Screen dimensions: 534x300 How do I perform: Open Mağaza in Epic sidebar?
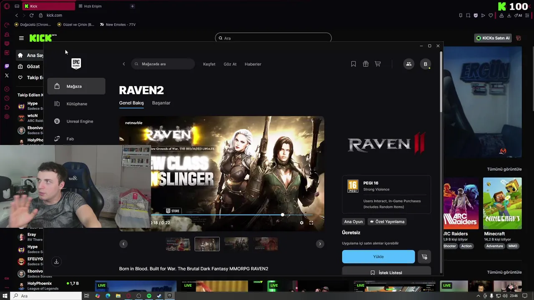[x=76, y=86]
